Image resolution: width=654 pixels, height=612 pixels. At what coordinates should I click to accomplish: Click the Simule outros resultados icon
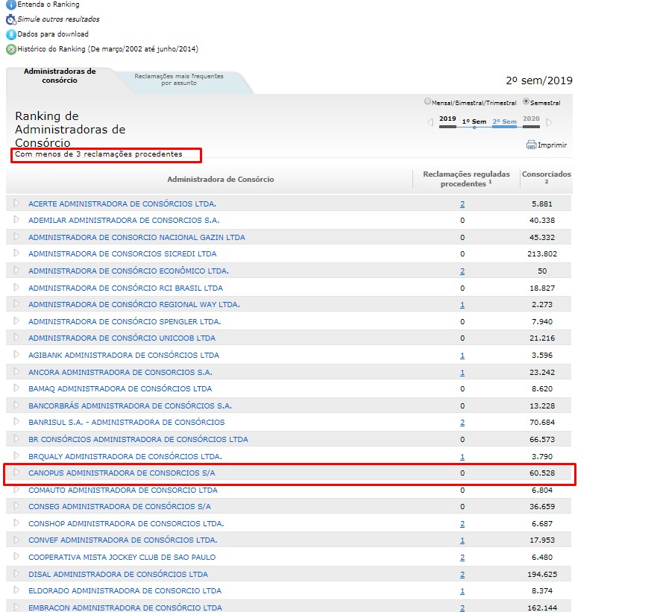coord(10,19)
